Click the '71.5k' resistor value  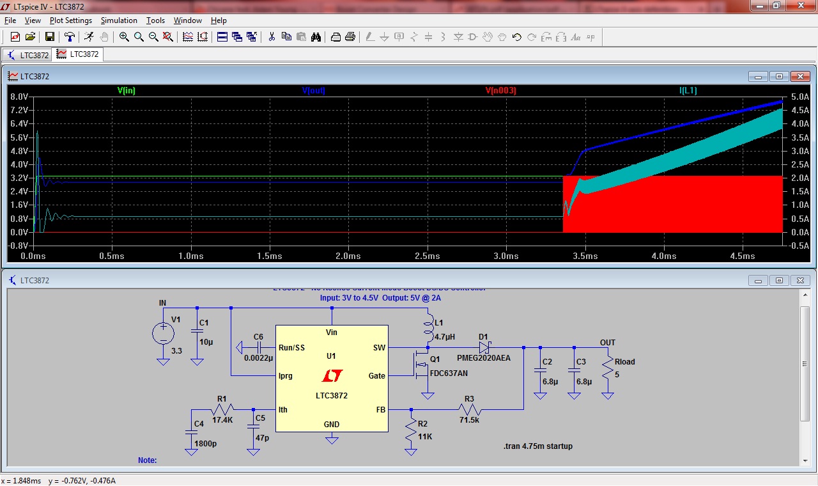tap(470, 419)
